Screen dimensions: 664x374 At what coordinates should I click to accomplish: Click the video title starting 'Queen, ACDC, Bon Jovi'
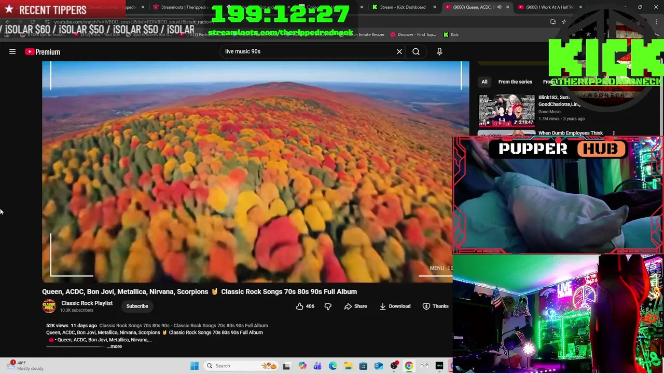click(199, 291)
